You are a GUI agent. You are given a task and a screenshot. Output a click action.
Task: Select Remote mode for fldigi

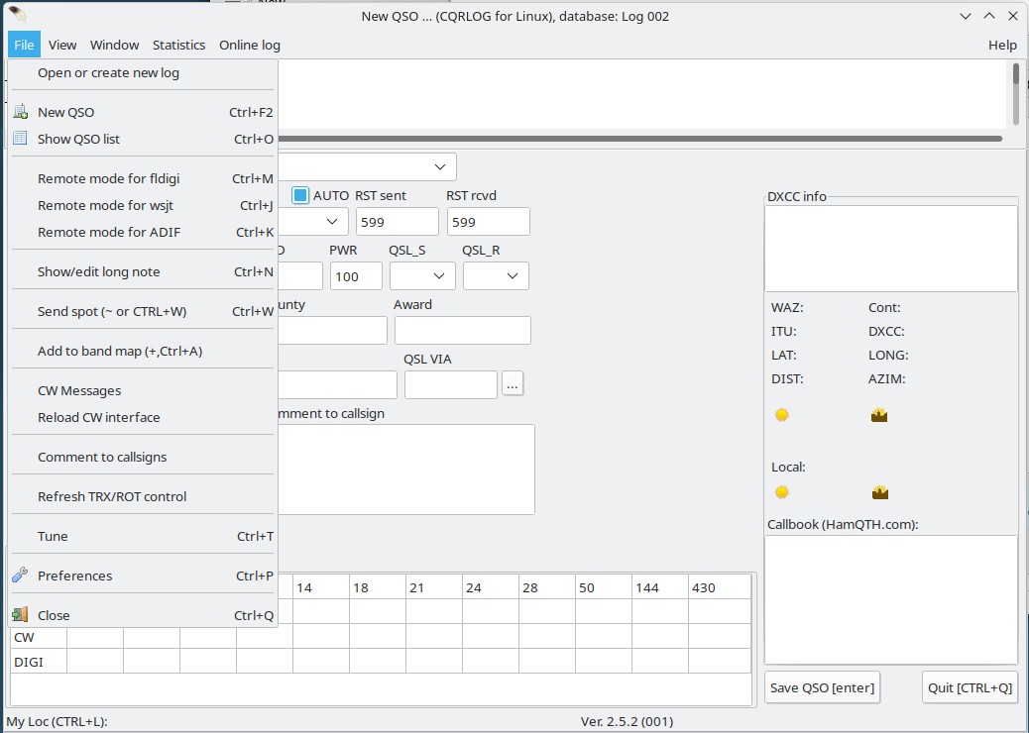[x=143, y=178]
